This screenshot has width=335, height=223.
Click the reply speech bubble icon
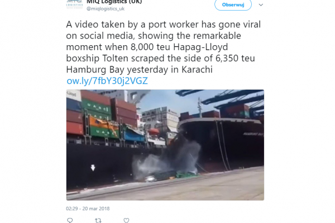click(70, 220)
